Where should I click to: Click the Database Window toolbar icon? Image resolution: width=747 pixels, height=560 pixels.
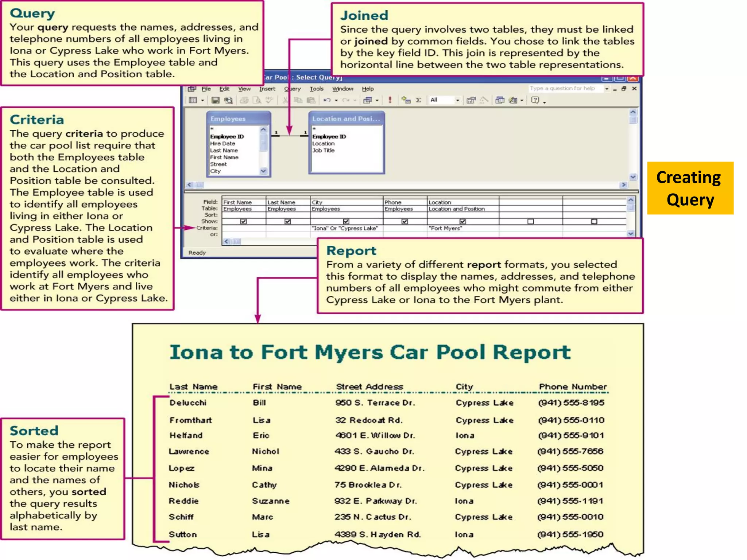point(500,100)
